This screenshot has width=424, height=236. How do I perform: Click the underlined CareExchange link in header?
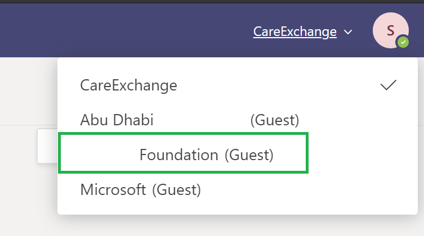coord(294,32)
